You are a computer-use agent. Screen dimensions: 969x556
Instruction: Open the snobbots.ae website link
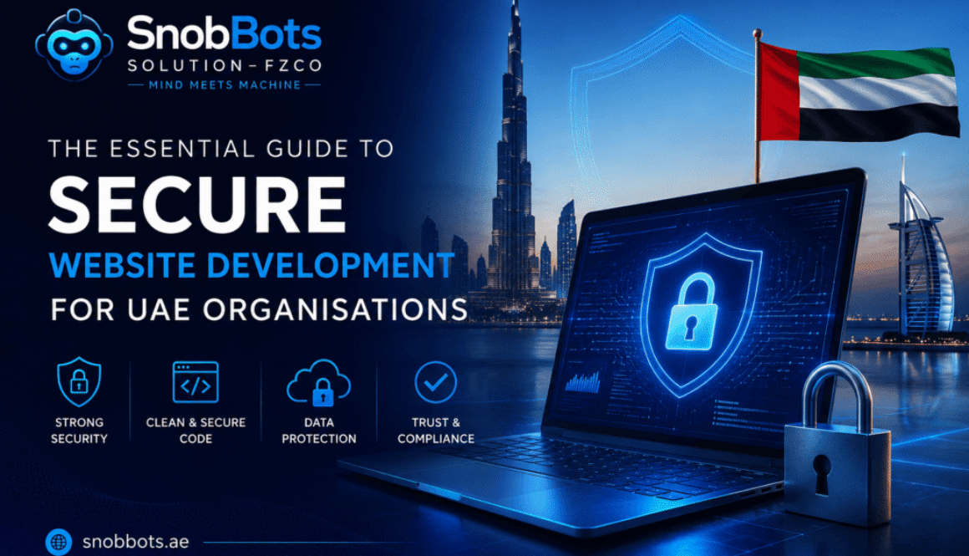(x=136, y=542)
